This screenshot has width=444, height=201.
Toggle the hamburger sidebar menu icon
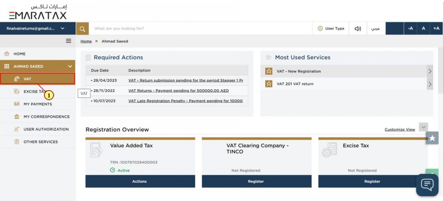click(68, 41)
